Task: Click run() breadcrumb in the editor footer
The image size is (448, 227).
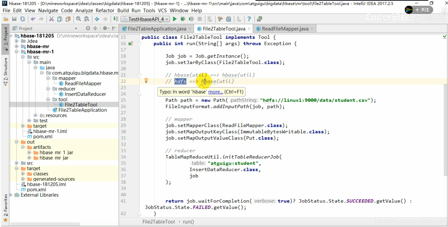Action: (x=188, y=222)
